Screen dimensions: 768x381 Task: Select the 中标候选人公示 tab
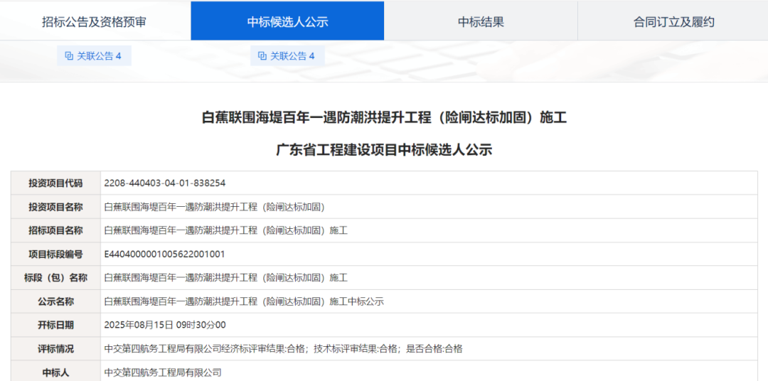287,21
